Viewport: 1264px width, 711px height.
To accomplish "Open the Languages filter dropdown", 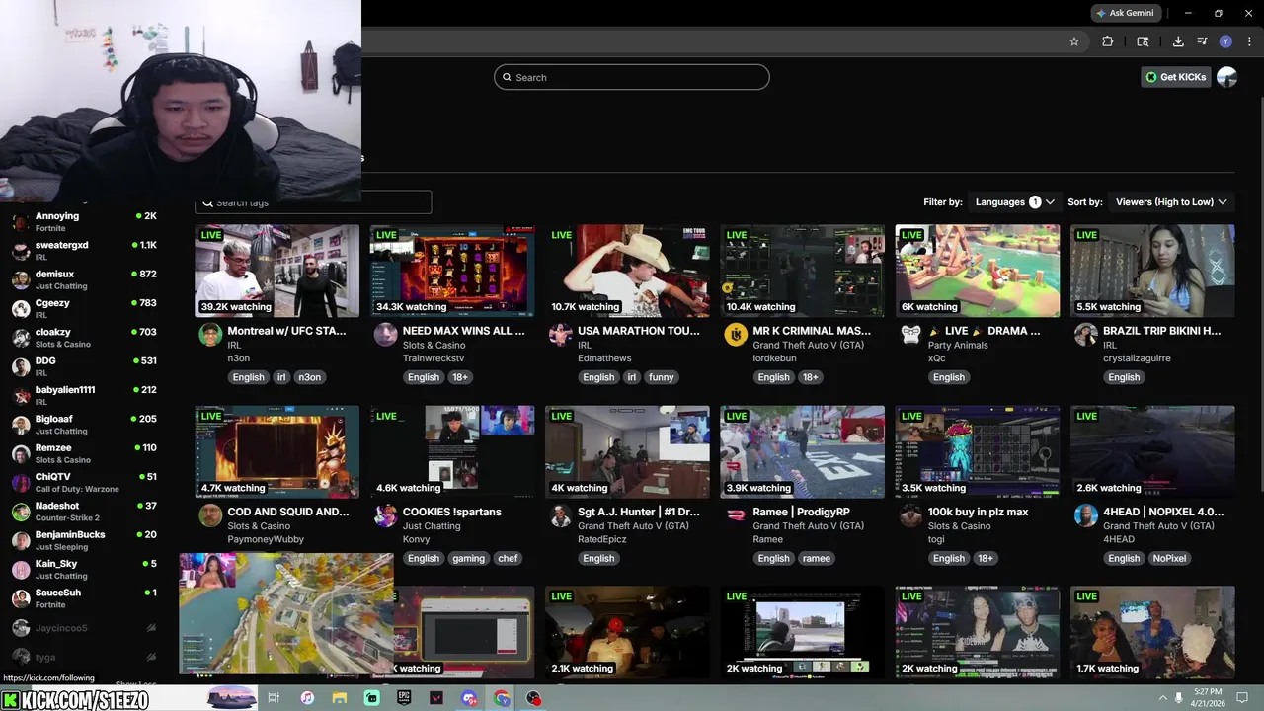I will coord(1015,201).
